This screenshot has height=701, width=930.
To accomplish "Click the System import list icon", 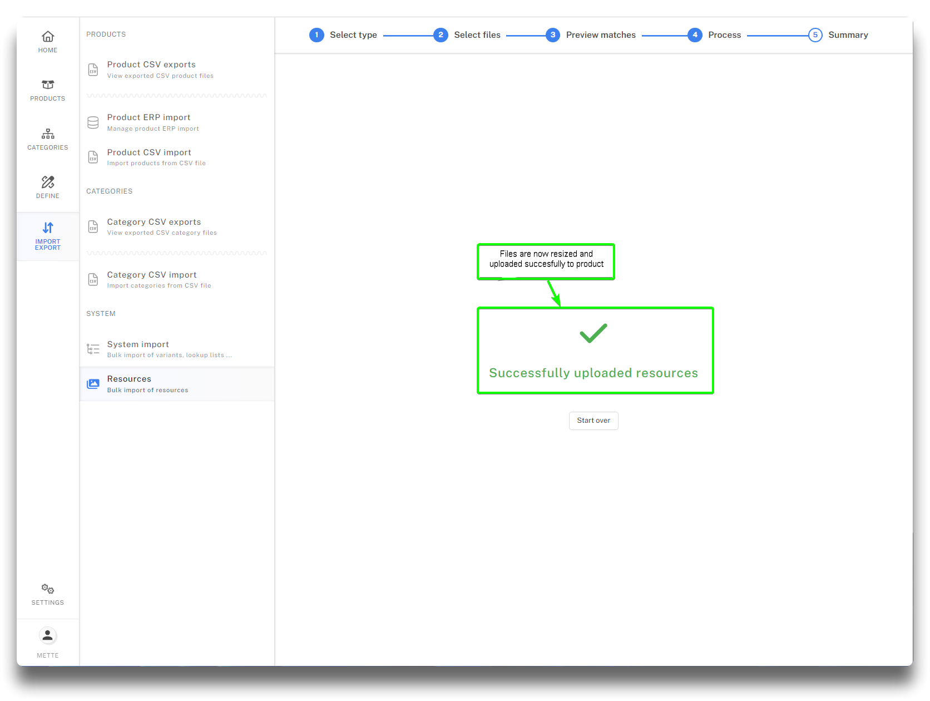I will coord(93,349).
